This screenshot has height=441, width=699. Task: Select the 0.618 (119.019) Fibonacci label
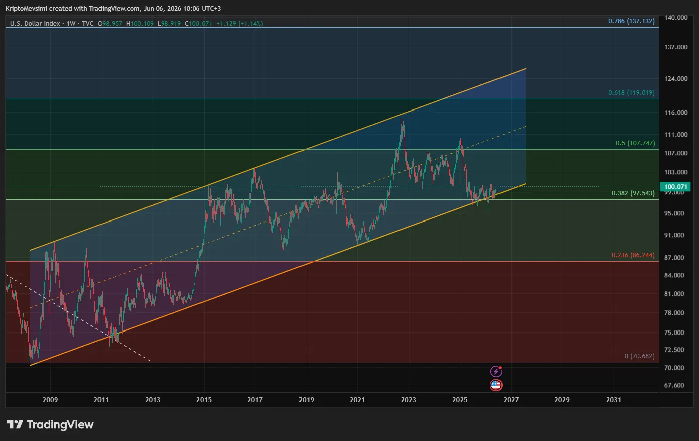pyautogui.click(x=631, y=93)
